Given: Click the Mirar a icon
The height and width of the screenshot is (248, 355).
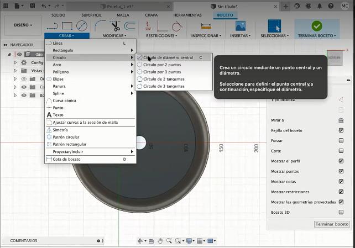Looking at the screenshot, I should (341, 120).
